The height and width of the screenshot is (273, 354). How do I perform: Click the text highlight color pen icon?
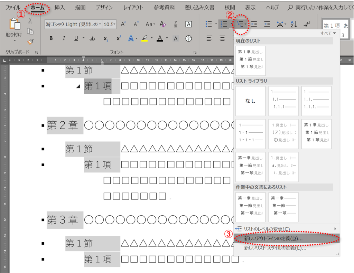[145, 38]
